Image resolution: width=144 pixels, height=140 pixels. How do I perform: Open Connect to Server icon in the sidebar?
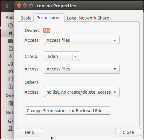click(x=10, y=128)
